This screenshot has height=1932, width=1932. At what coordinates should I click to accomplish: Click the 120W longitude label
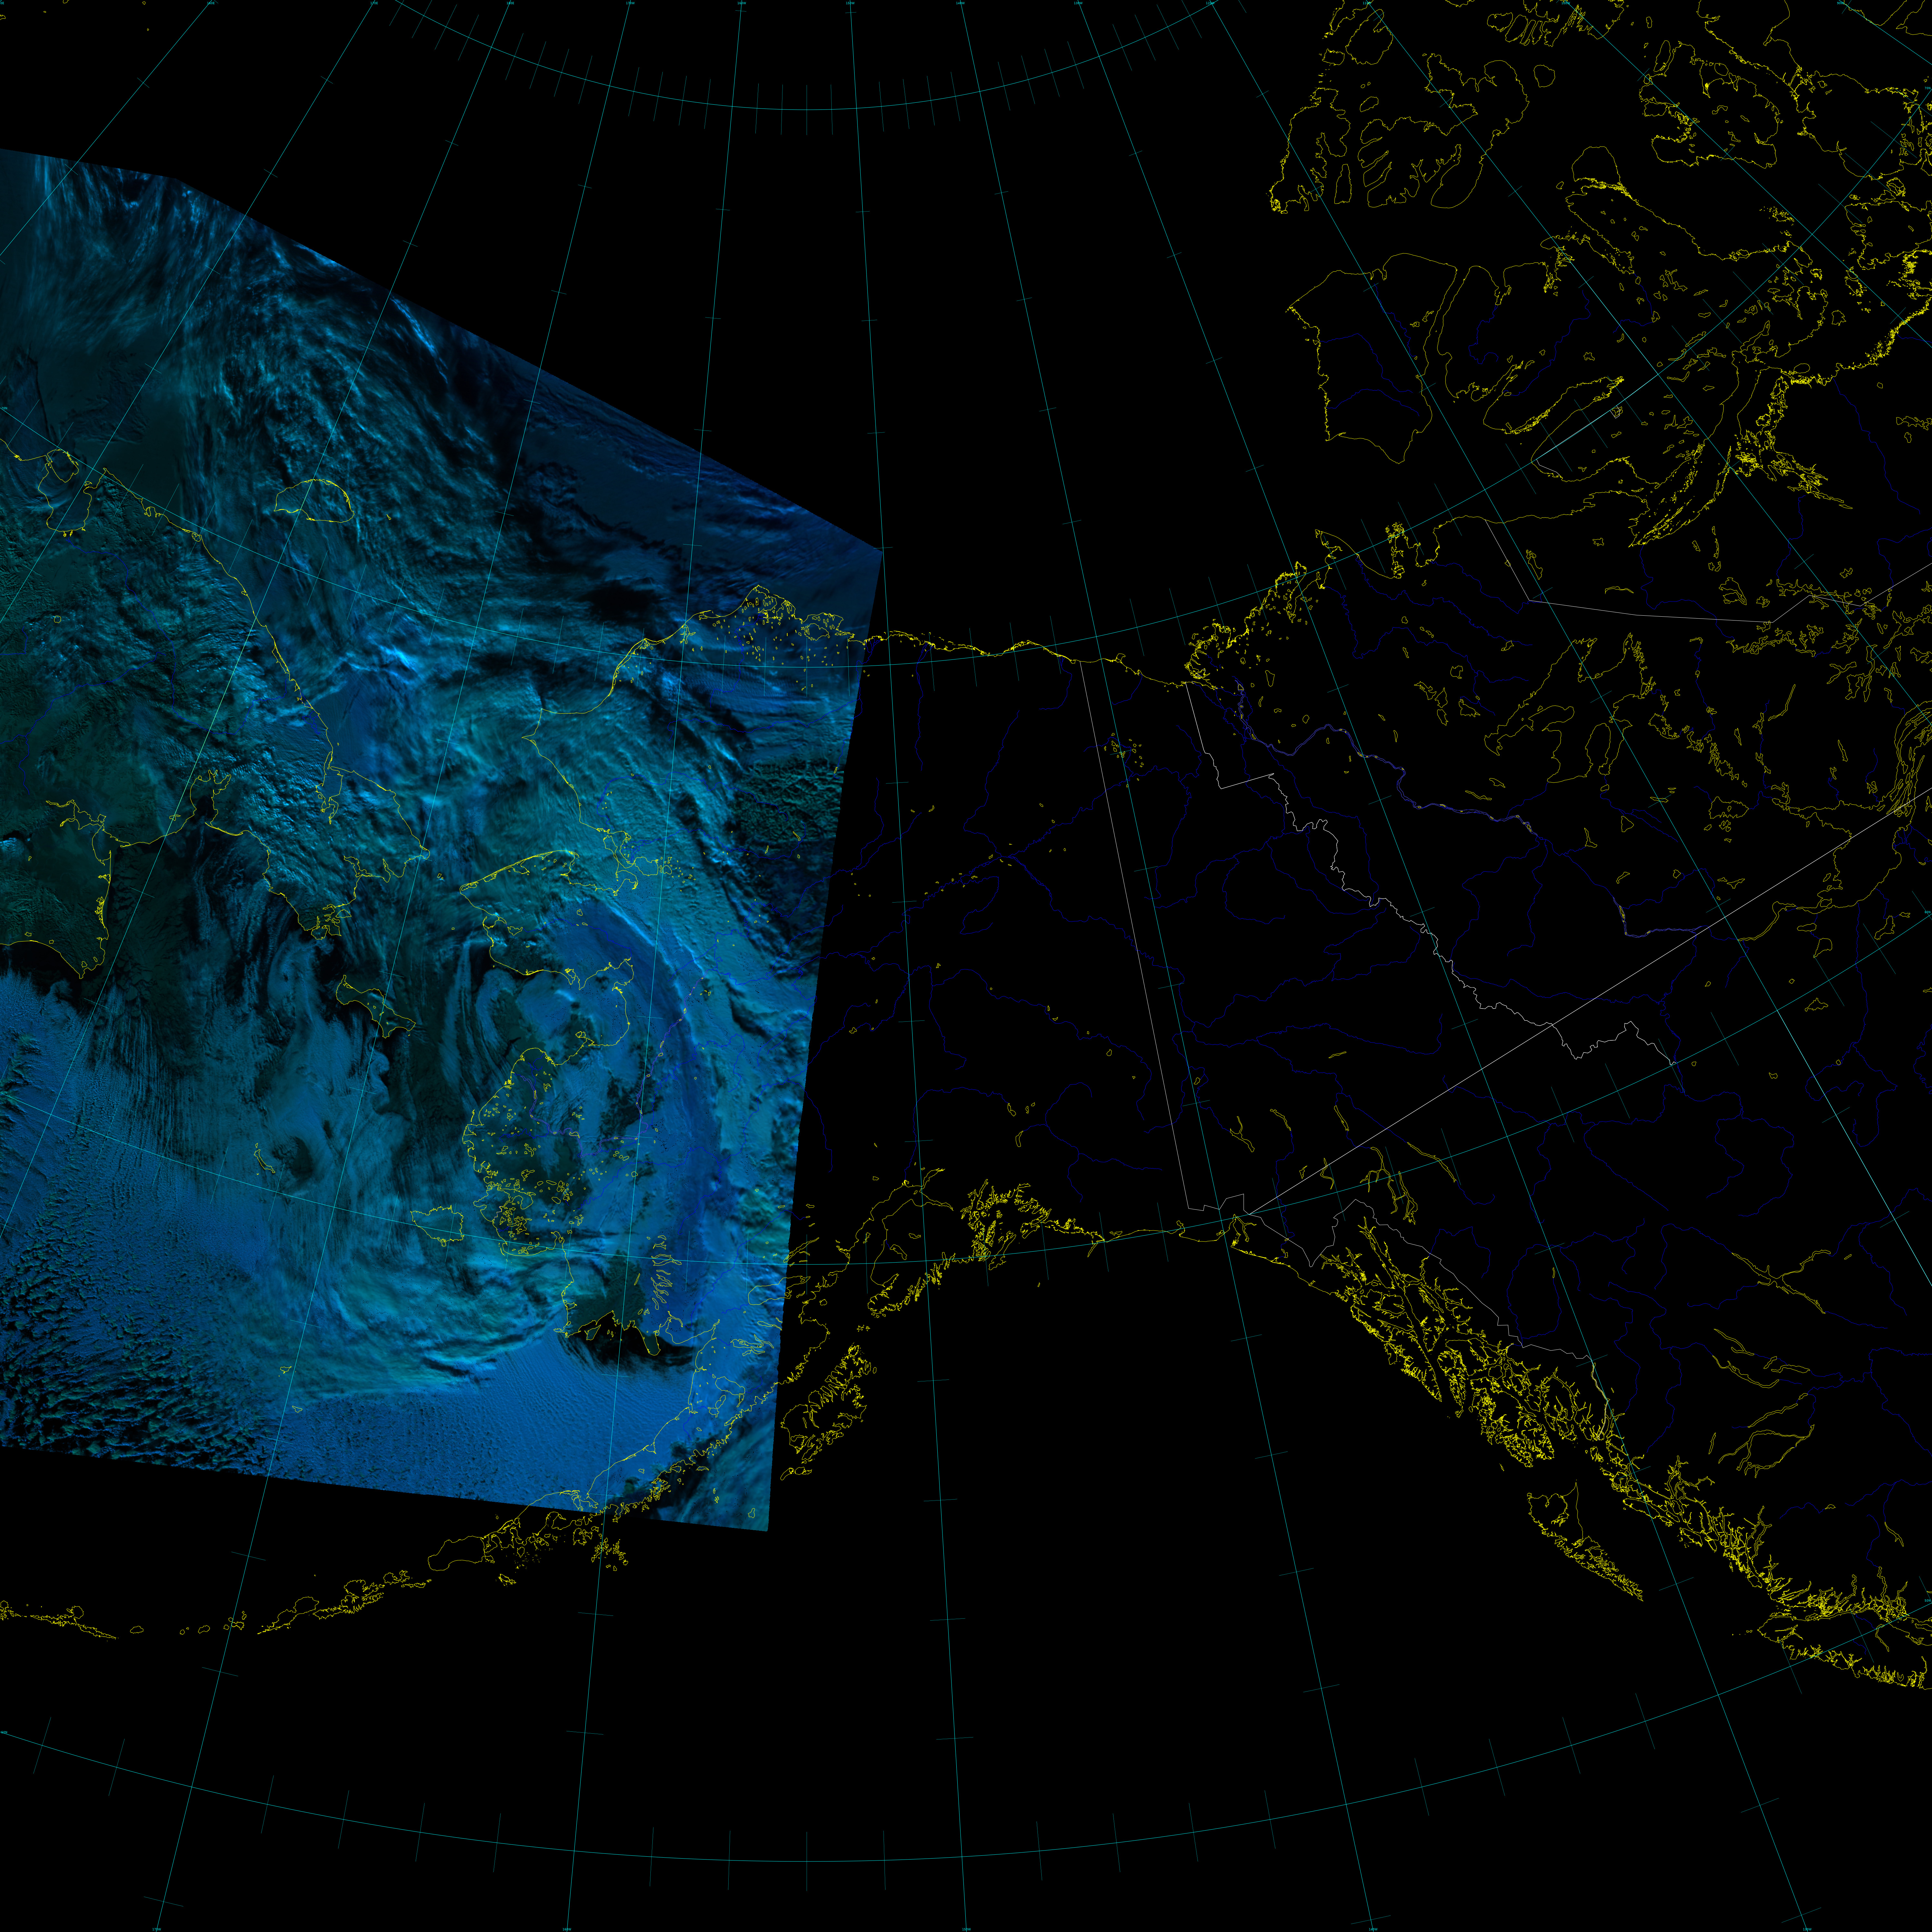(1210, 3)
